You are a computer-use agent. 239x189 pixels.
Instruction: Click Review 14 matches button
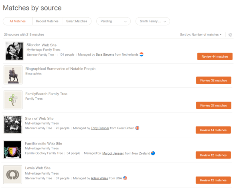213,130
